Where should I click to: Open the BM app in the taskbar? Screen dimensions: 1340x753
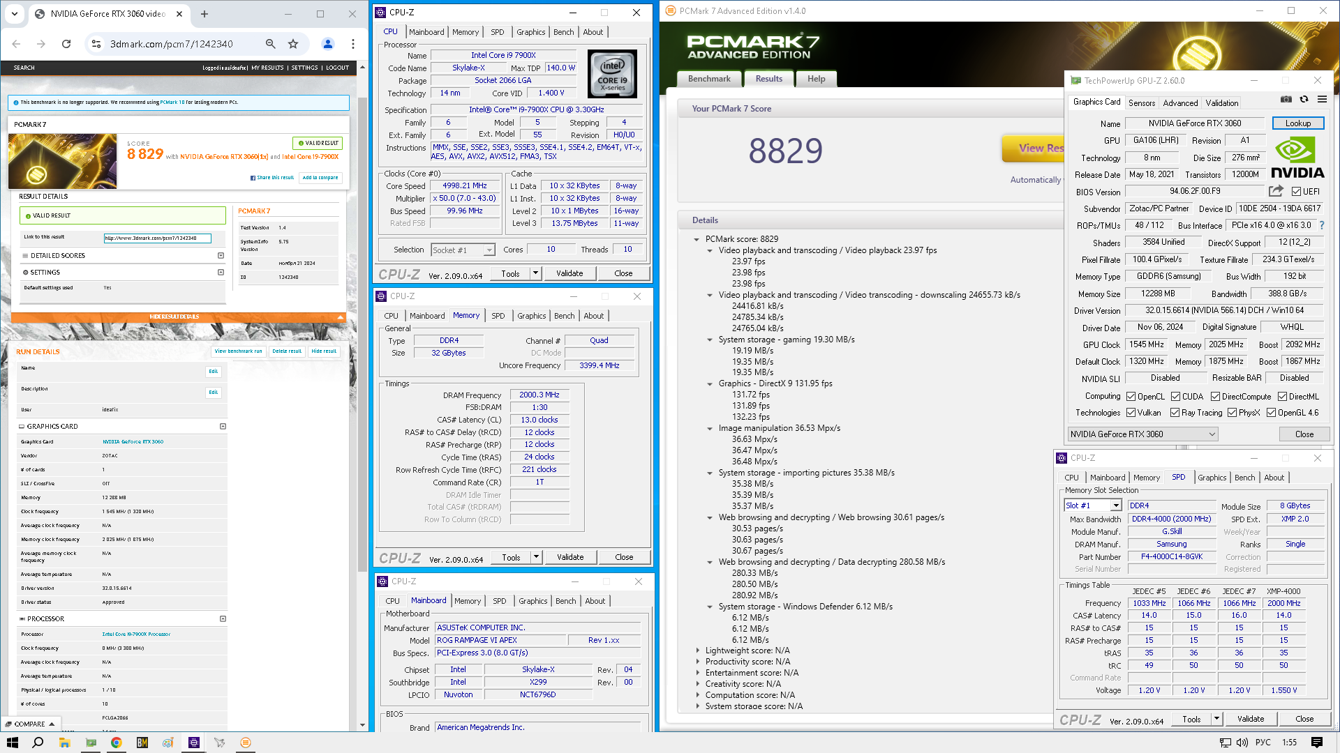[x=142, y=743]
